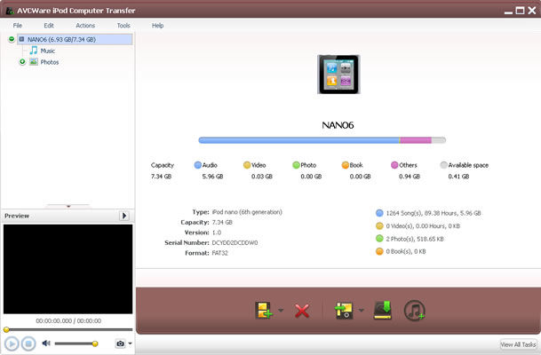
Task: Open the snapshot dropdown arrow
Action: click(130, 343)
